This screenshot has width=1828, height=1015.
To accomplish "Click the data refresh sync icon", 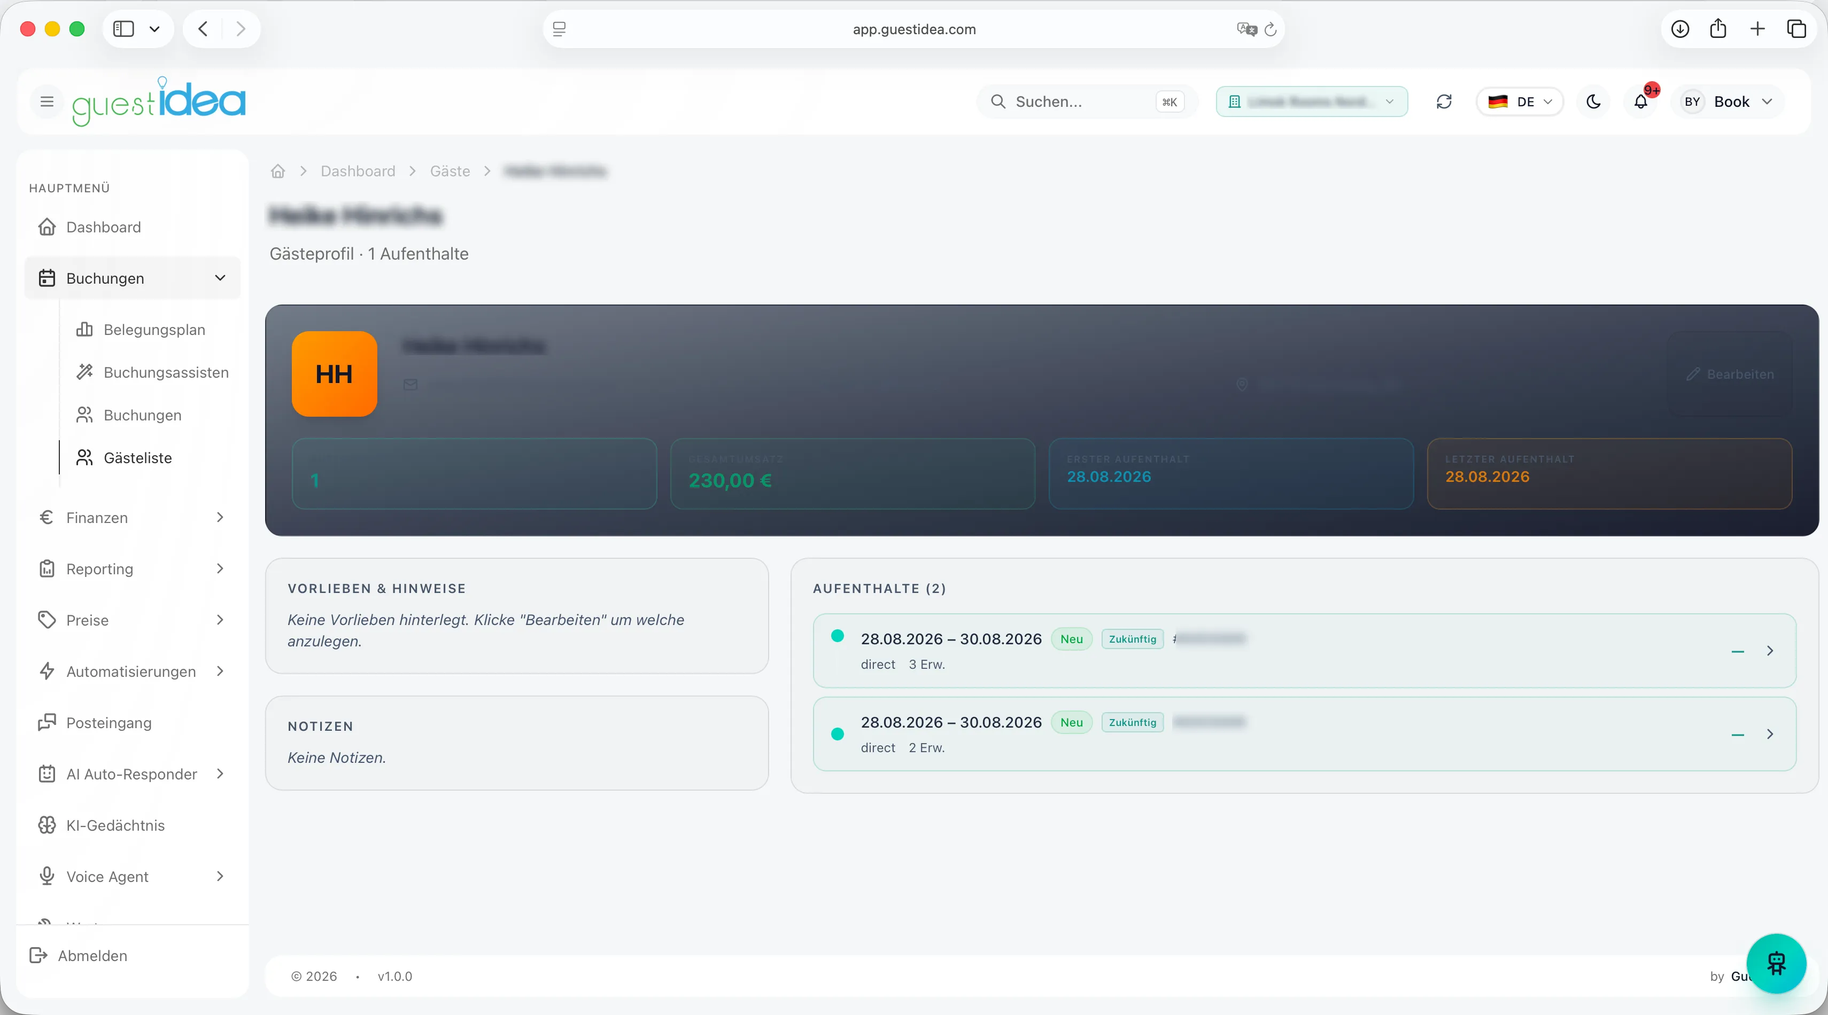I will pyautogui.click(x=1443, y=101).
